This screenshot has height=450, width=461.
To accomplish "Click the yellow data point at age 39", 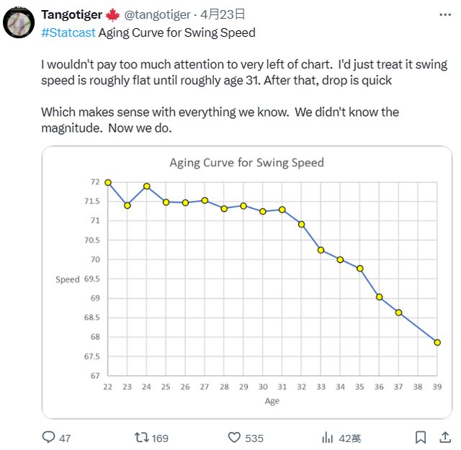I will pyautogui.click(x=437, y=342).
